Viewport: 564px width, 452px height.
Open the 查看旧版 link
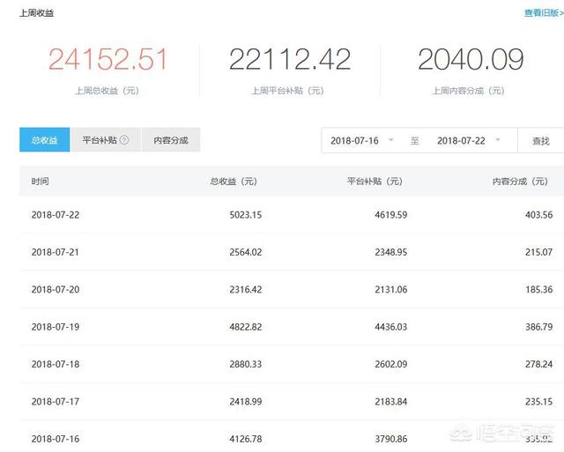[x=544, y=13]
